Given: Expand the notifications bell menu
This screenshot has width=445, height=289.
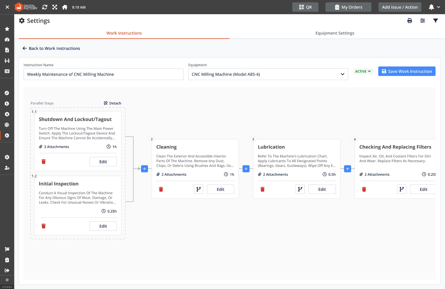Looking at the screenshot, I should point(434,7).
